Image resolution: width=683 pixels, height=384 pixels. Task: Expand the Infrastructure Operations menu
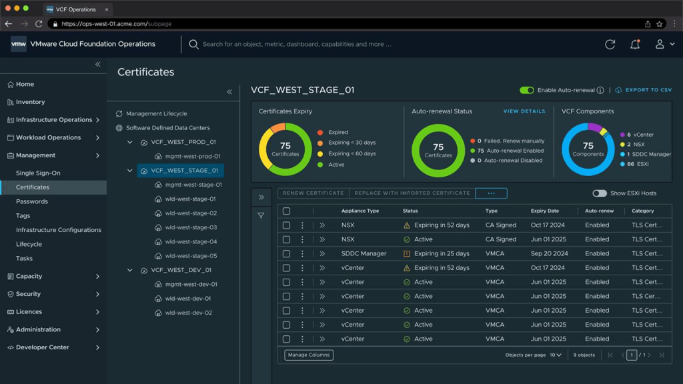(97, 120)
